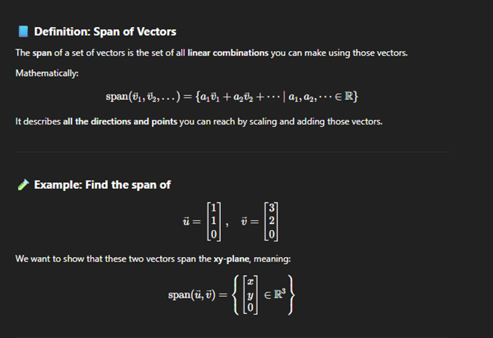Viewport: 493px width, 338px height.
Task: Click the Definition: Span of Vectors heading
Action: pos(105,31)
